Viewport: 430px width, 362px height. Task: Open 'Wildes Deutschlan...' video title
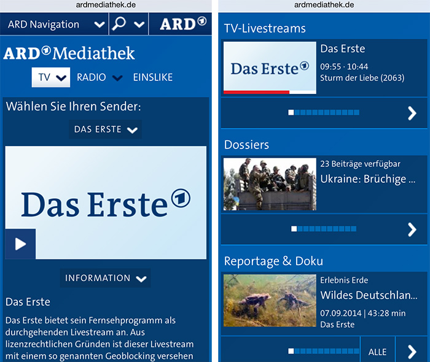(x=369, y=295)
